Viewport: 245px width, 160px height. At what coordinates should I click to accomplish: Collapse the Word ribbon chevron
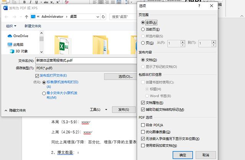pos(242,16)
